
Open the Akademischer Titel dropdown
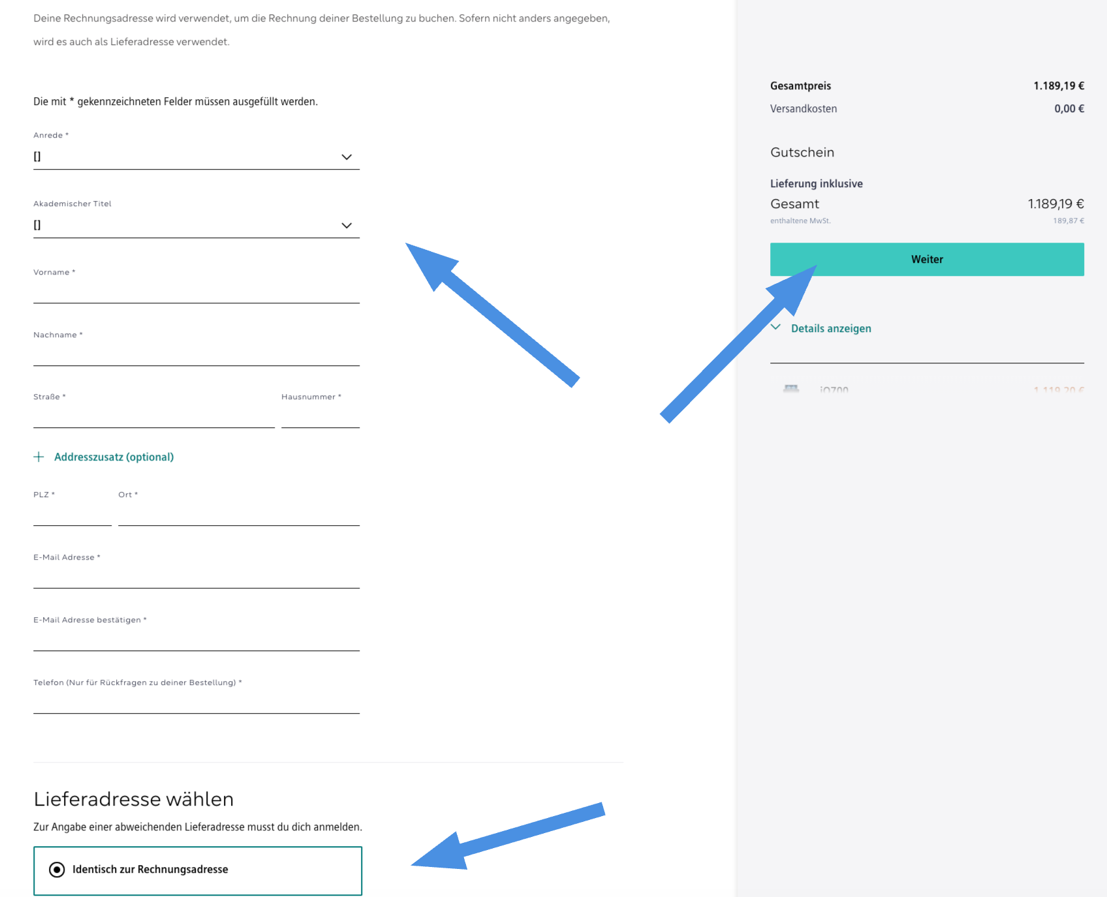click(x=196, y=225)
